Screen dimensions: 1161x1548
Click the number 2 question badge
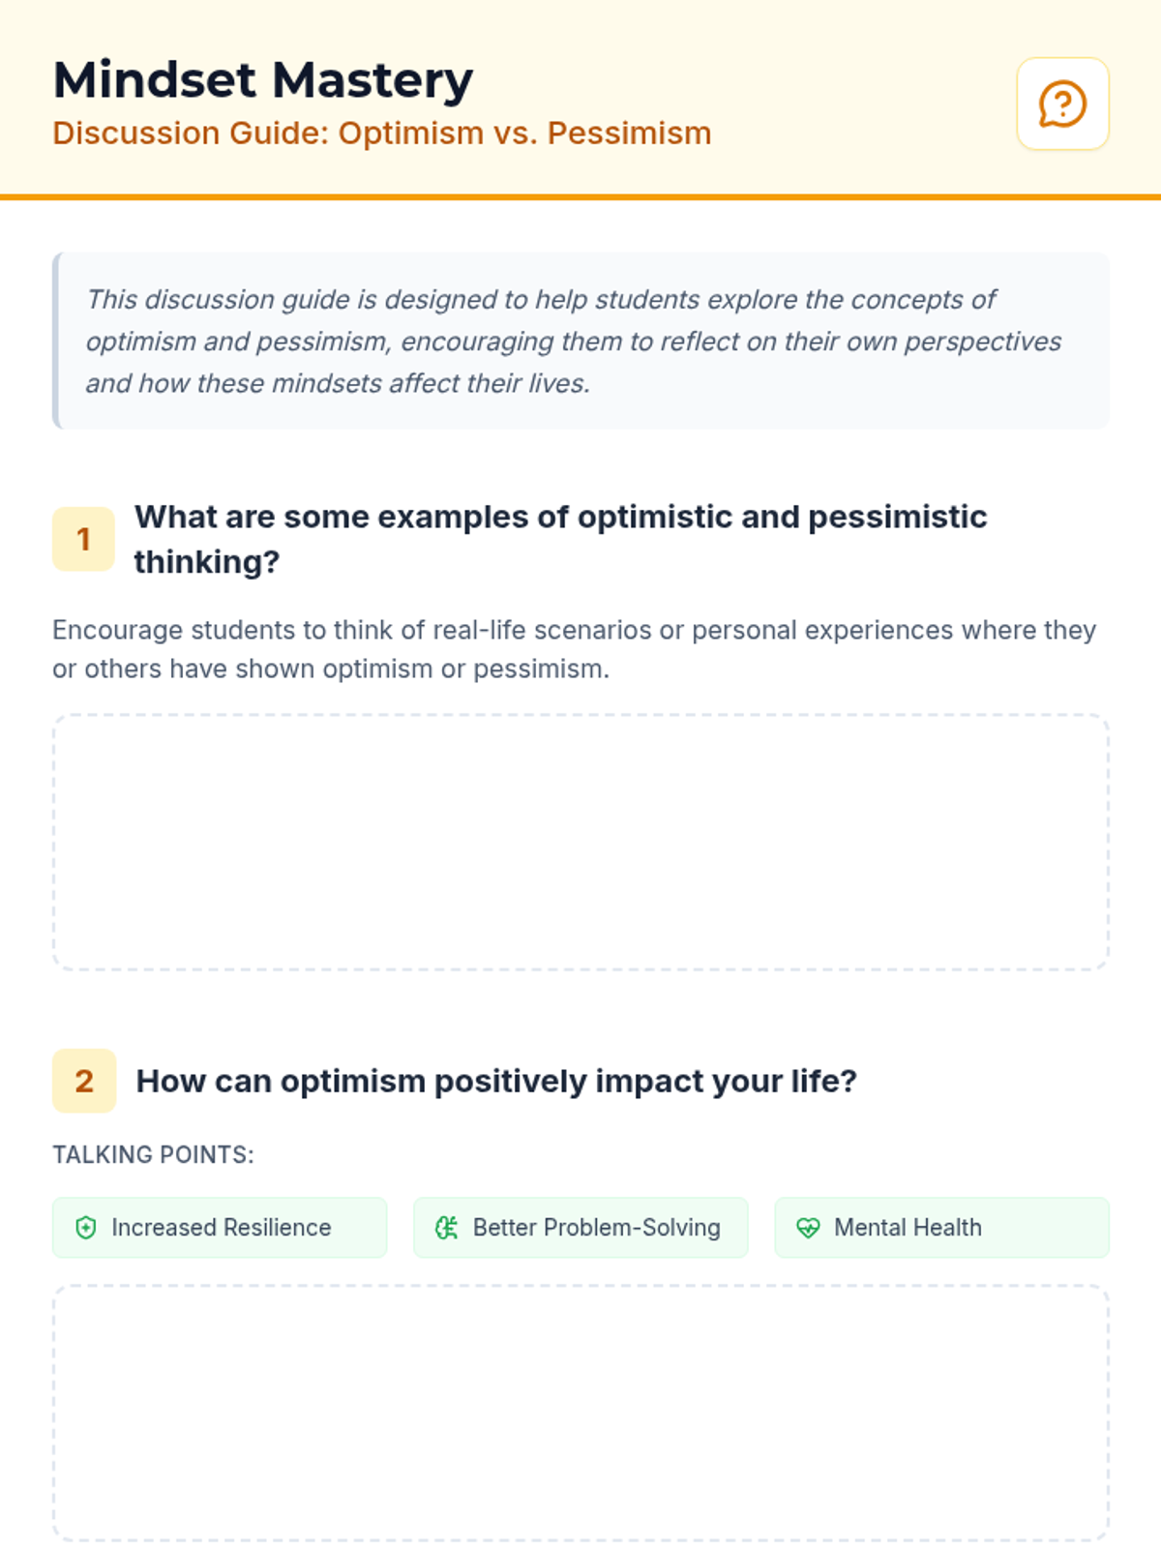point(84,1081)
